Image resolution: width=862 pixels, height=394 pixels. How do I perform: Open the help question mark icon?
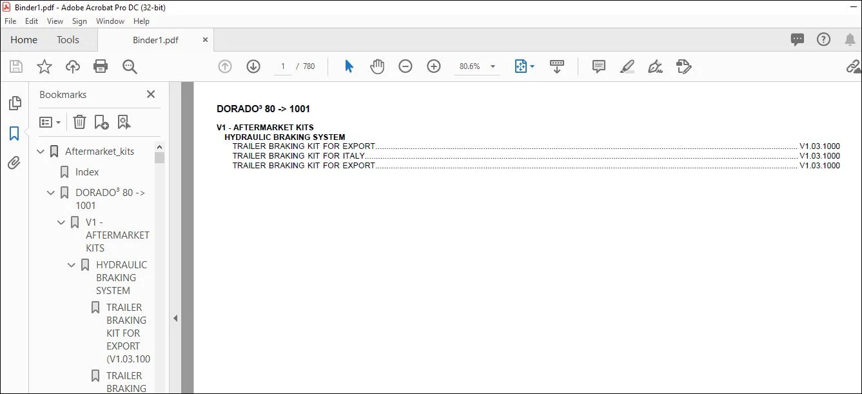coord(824,40)
